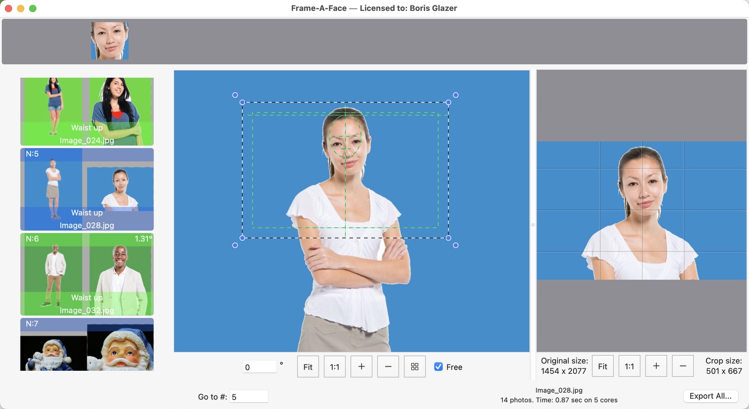Fit the crop result in the right panel
Viewport: 749px width, 409px height.
point(602,366)
